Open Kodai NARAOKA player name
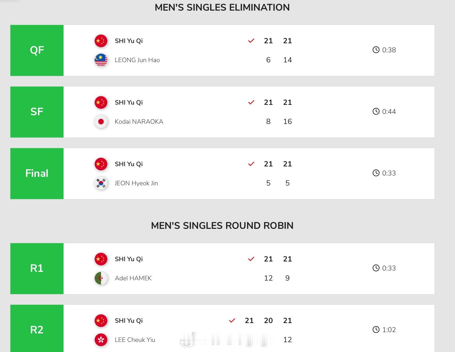Image resolution: width=455 pixels, height=352 pixels. pos(139,122)
